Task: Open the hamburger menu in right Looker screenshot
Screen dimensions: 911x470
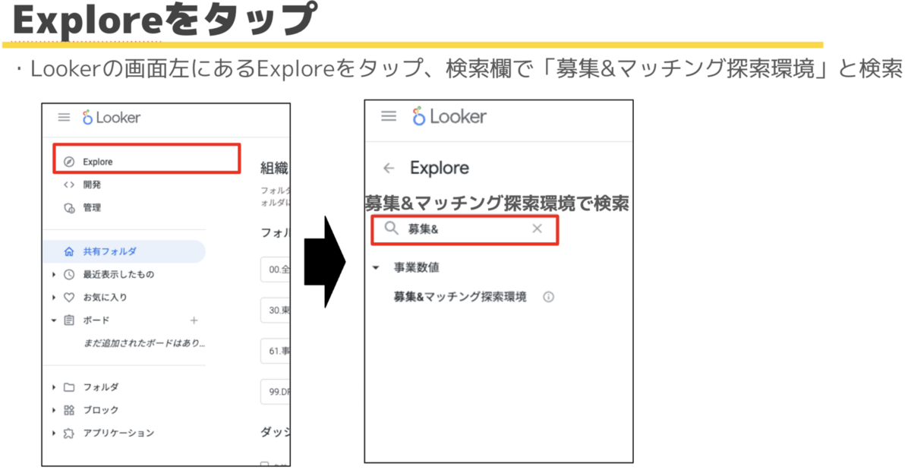Action: coord(389,116)
